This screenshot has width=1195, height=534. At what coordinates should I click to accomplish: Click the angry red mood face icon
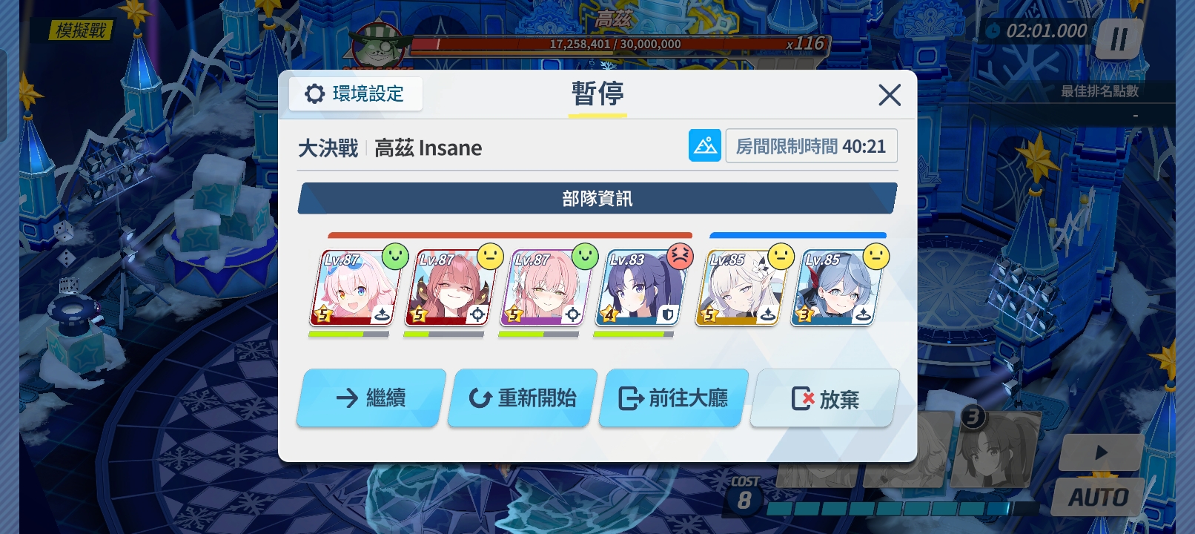pyautogui.click(x=680, y=257)
